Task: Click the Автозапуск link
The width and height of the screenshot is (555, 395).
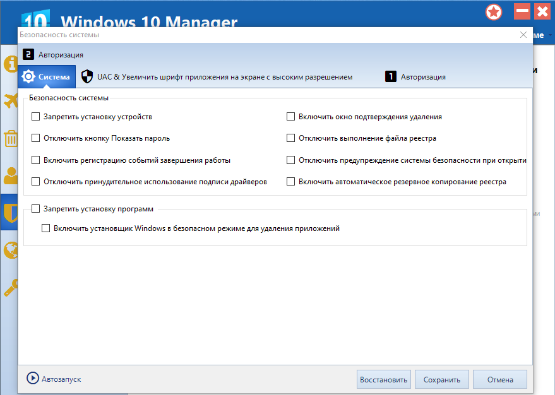Action: [61, 379]
